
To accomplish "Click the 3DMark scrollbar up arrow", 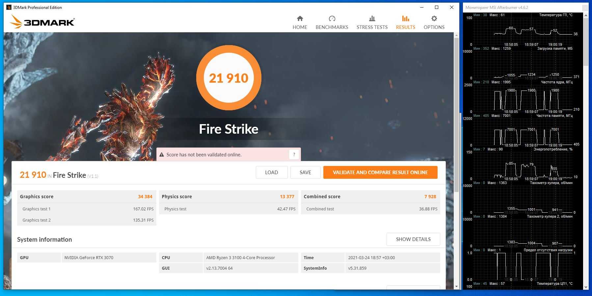I will point(456,35).
